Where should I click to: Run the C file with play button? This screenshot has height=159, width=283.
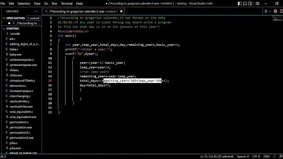[266, 11]
